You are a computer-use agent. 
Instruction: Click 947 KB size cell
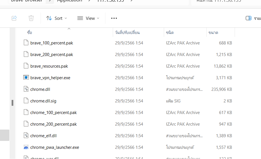[225, 124]
